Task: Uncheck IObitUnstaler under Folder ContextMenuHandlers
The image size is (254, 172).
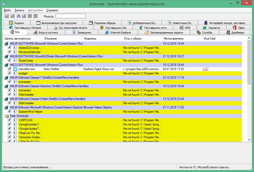Action: tap(10, 103)
